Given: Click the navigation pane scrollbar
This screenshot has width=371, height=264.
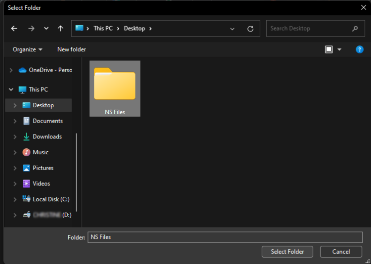Looking at the screenshot, I should click(x=76, y=173).
